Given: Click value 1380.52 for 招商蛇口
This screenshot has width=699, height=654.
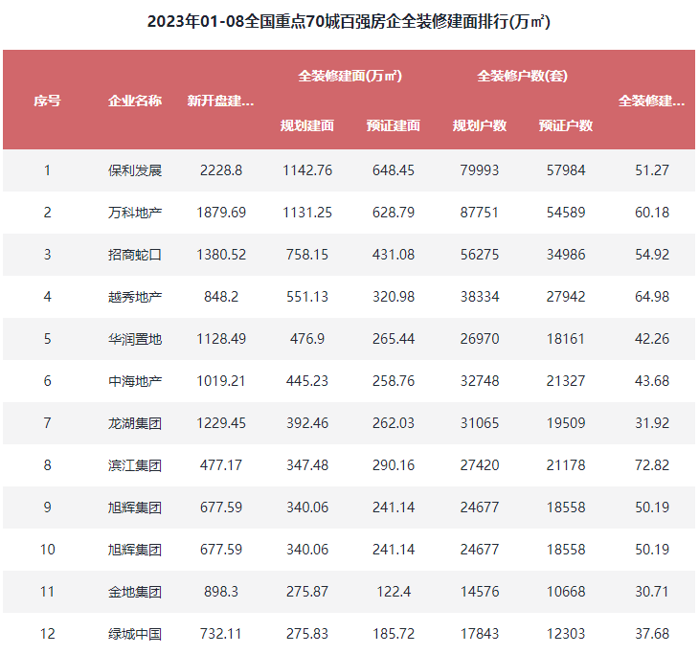Looking at the screenshot, I should (221, 255).
